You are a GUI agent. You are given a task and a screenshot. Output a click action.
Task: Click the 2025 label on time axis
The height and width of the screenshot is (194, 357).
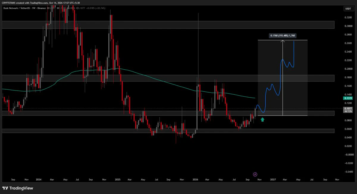pos(118,180)
